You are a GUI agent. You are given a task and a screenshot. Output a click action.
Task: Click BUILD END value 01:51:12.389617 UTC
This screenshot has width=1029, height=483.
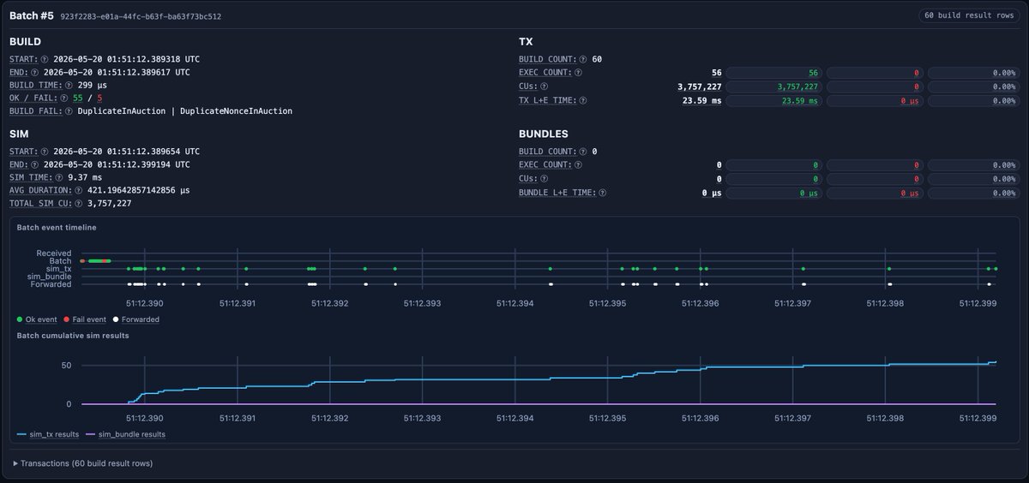117,72
